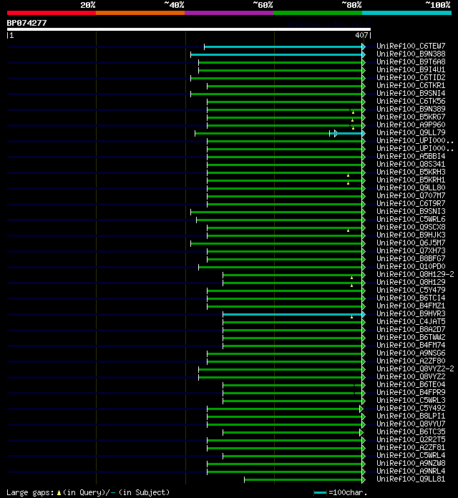Select the UniRef100_B6TWW2 entry
Image resolution: width=458 pixels, height=498 pixels.
(411, 337)
